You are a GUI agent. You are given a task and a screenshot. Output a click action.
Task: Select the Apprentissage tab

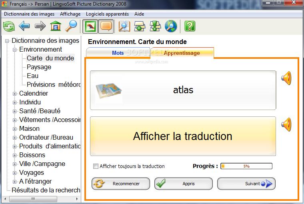click(x=182, y=53)
